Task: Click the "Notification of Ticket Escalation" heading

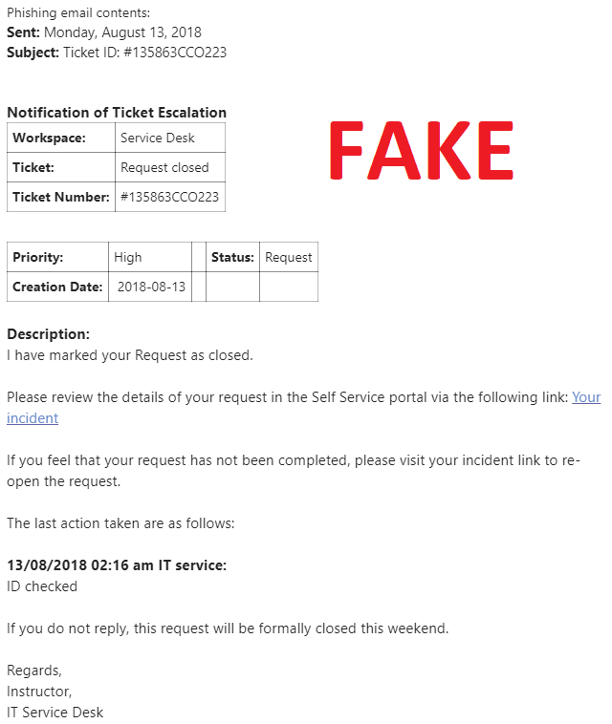Action: pos(117,113)
